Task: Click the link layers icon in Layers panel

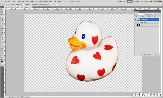Action: pos(142,55)
